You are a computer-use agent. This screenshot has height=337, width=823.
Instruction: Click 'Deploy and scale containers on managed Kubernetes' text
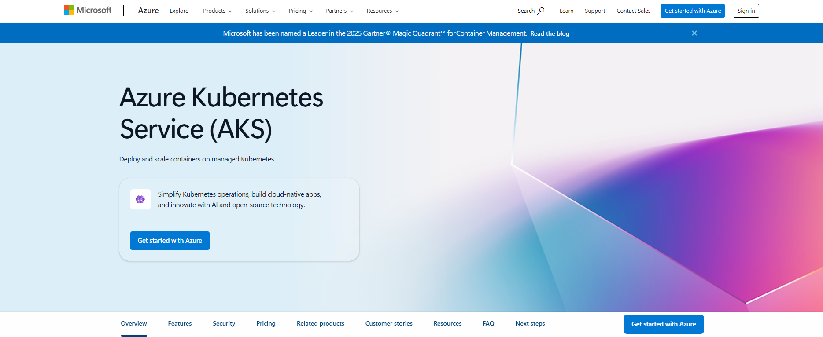[197, 159]
